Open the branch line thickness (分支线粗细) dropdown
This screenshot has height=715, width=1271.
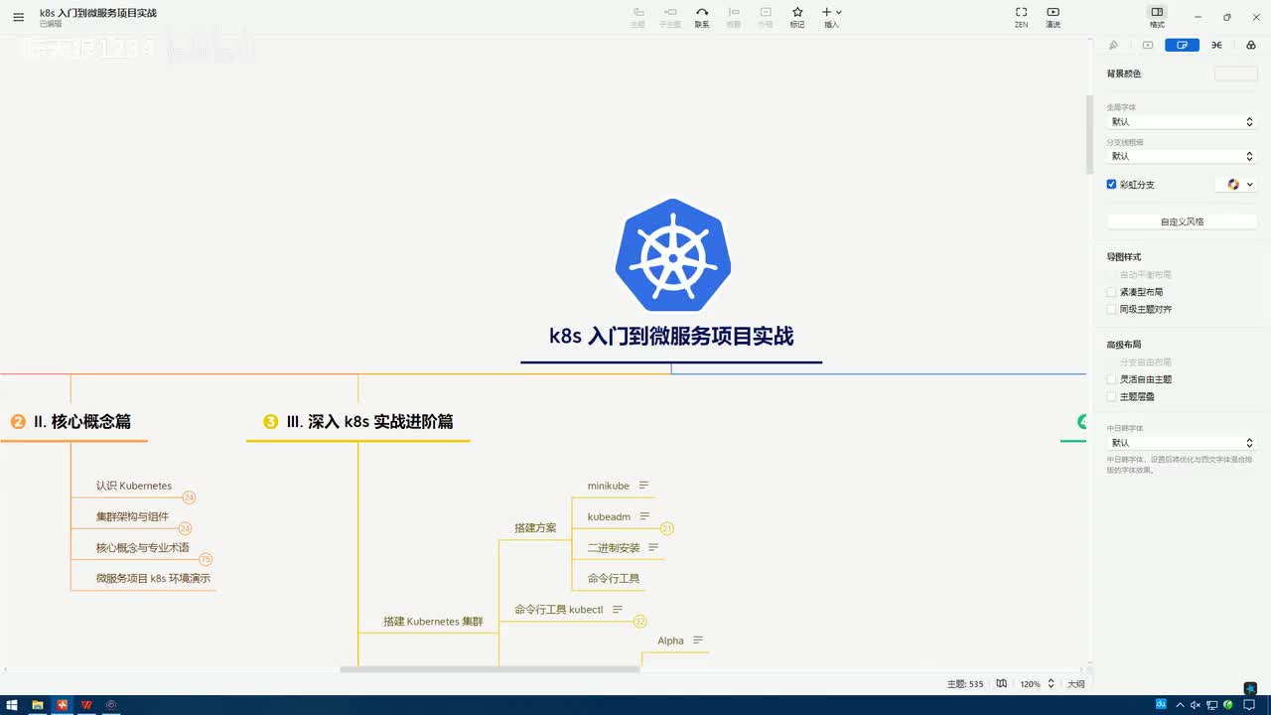pos(1182,156)
